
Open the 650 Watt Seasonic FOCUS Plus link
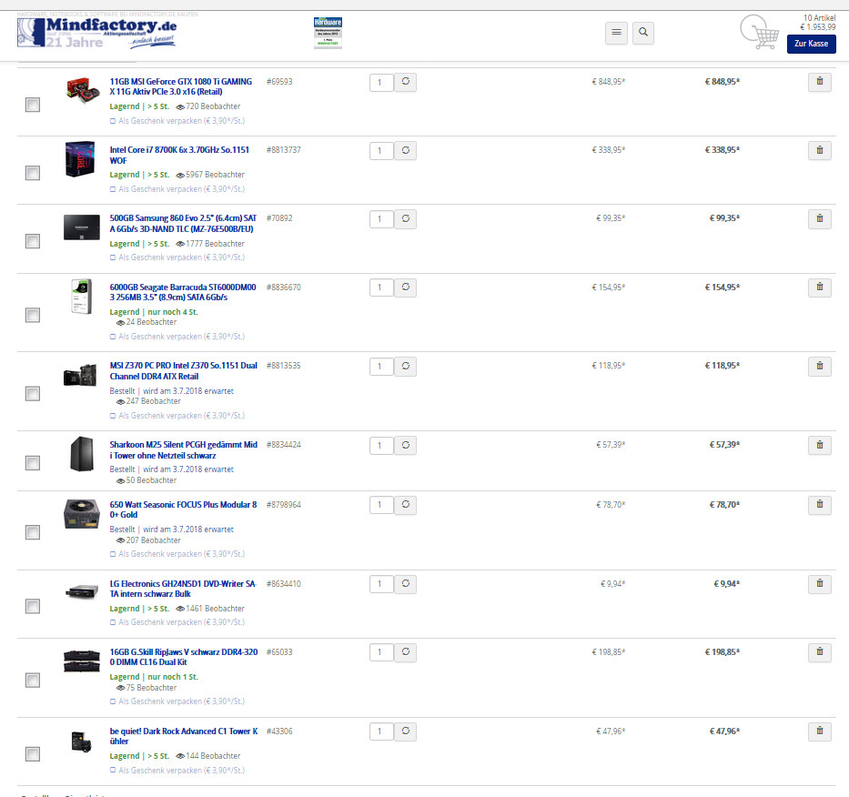pyautogui.click(x=184, y=509)
